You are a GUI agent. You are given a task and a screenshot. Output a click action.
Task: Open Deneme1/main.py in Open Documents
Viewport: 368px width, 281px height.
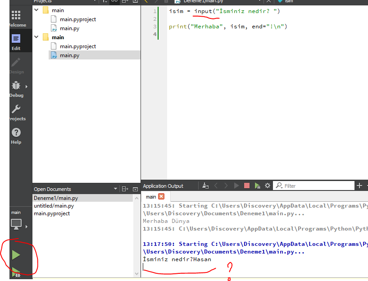[x=82, y=198]
